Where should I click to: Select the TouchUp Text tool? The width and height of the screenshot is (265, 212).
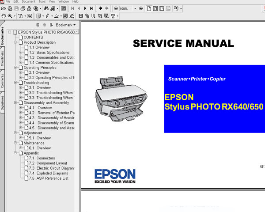coord(113,16)
